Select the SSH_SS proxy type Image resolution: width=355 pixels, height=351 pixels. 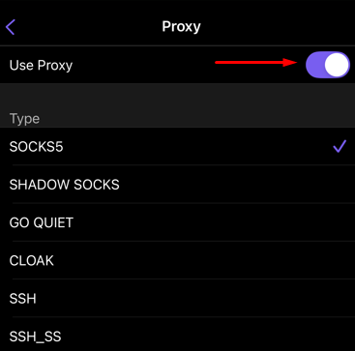click(x=177, y=335)
